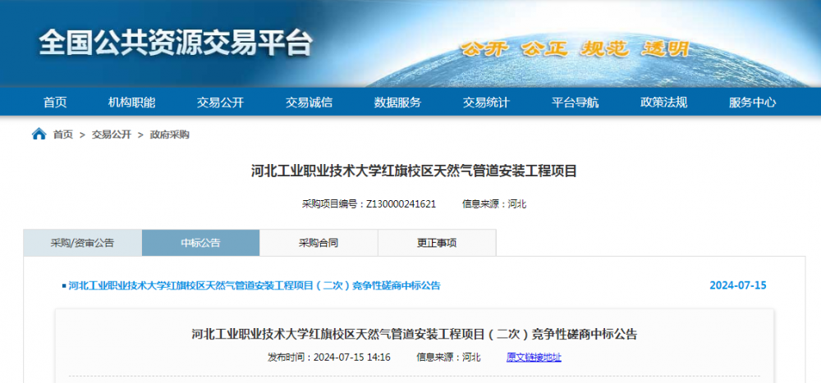Click the 全国公共资源交易平台 site title
This screenshot has width=821, height=383.
(176, 43)
